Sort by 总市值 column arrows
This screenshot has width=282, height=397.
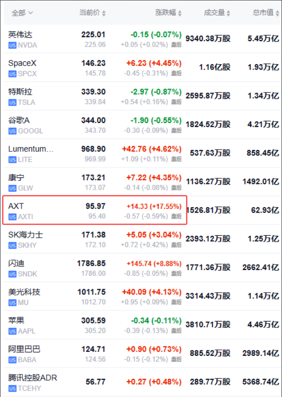pyautogui.click(x=278, y=13)
